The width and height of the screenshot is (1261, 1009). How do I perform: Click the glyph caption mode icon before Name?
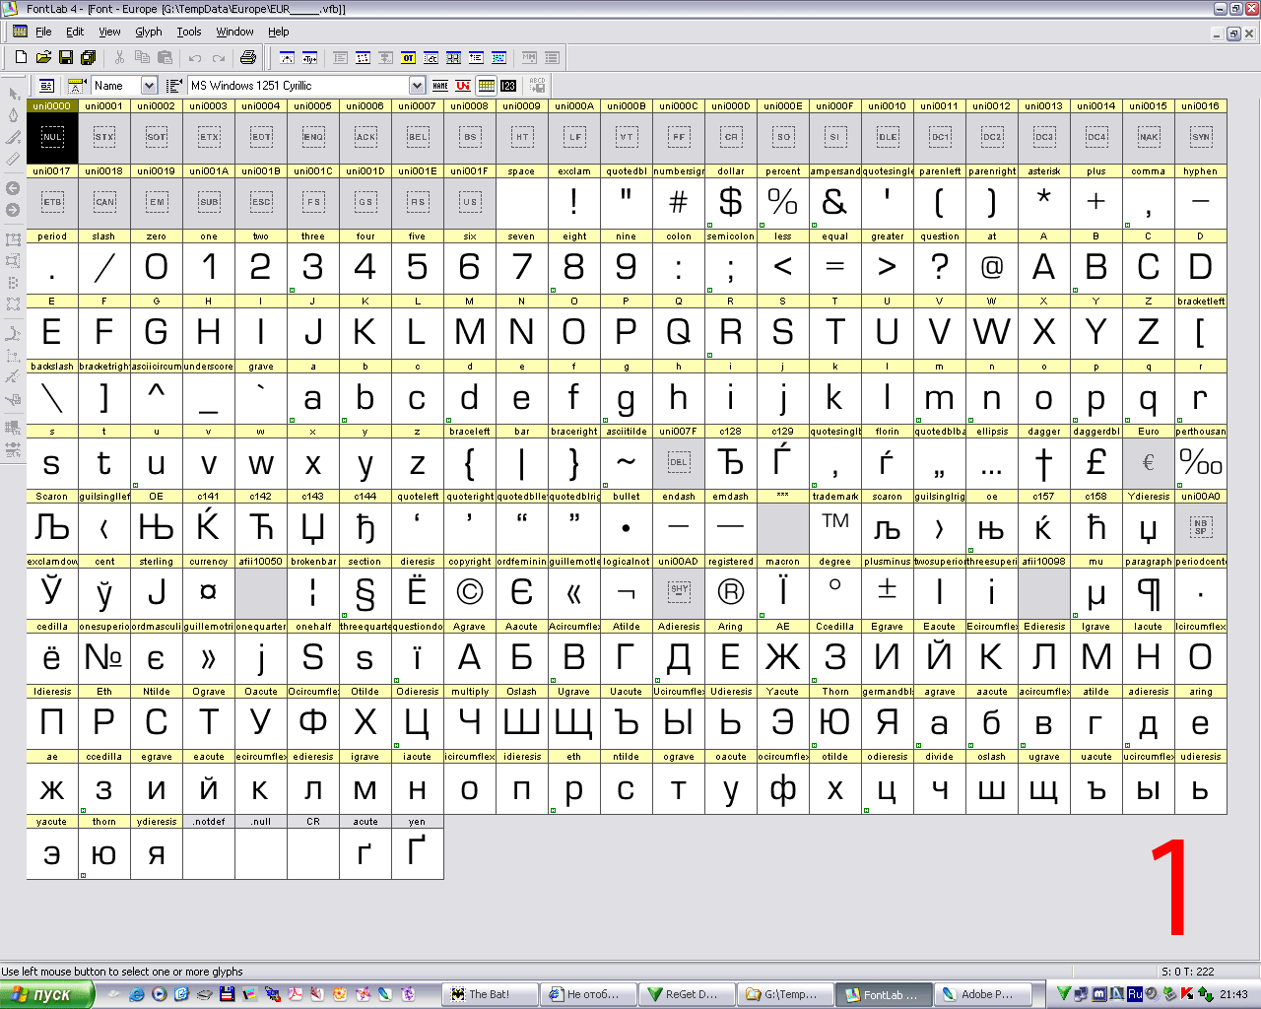[x=77, y=86]
